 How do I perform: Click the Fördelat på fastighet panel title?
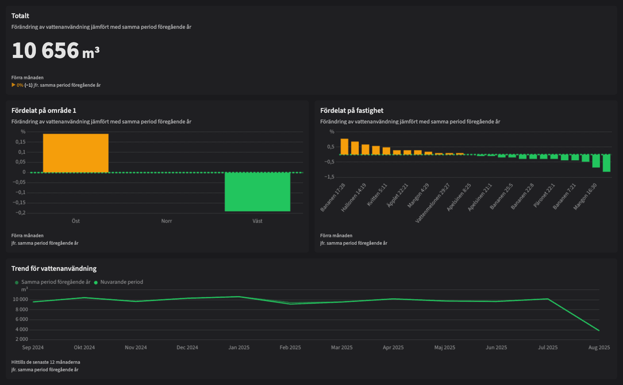tap(352, 110)
